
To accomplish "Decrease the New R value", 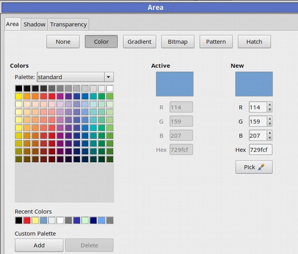I will tap(270, 109).
